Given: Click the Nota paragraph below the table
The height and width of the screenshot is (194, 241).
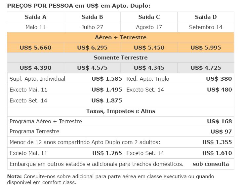Looking at the screenshot, I should click(x=110, y=179).
